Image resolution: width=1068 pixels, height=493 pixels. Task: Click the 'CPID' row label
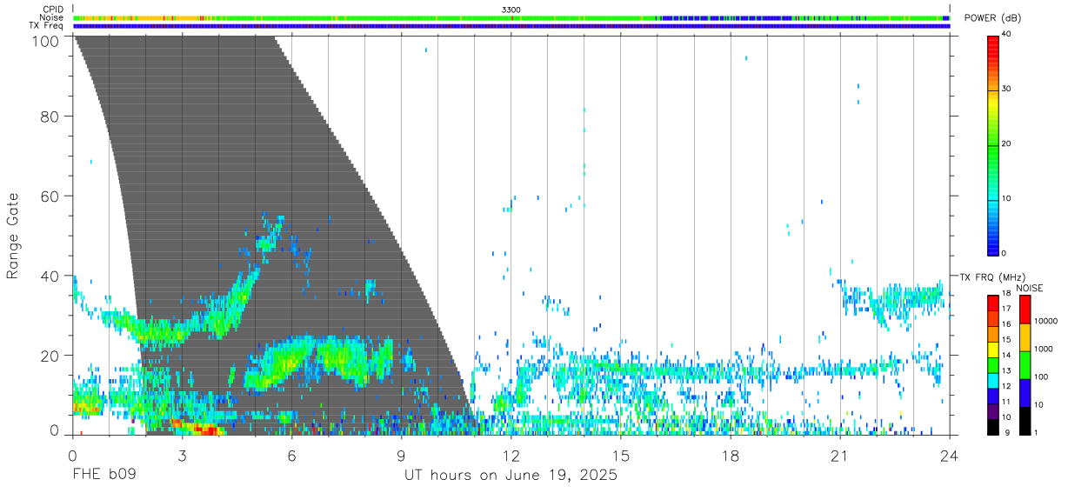(x=53, y=9)
